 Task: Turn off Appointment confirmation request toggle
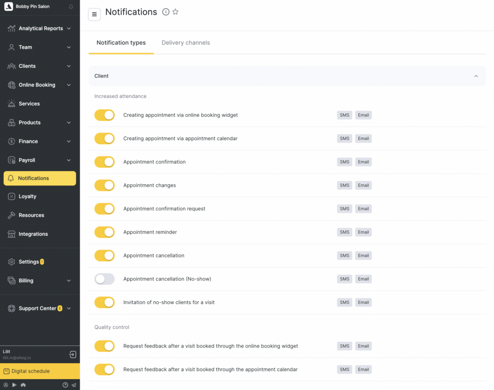pos(104,209)
